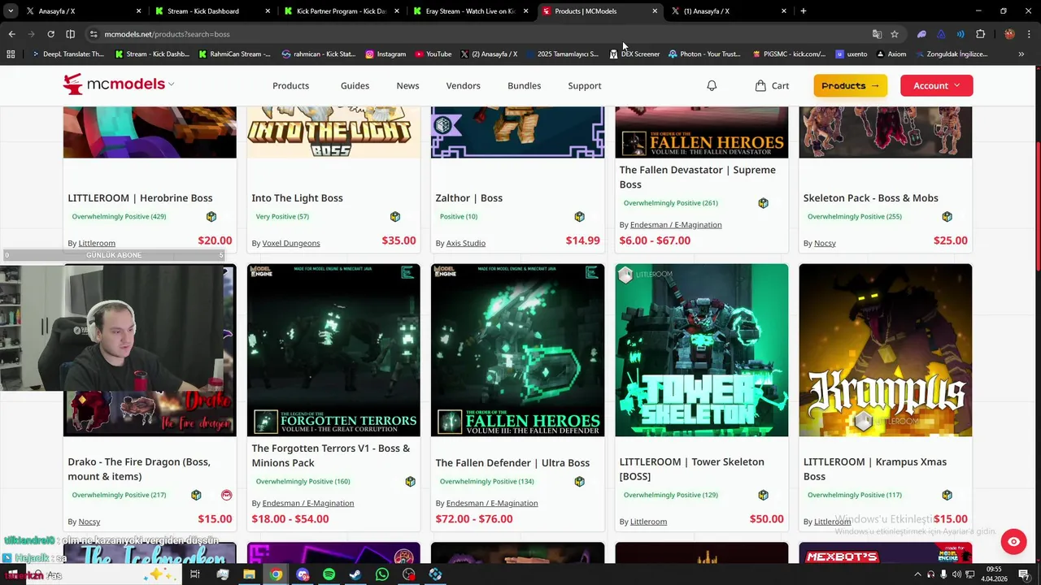Open the Tower Skeleton product thumbnail
The height and width of the screenshot is (585, 1041).
coord(701,350)
